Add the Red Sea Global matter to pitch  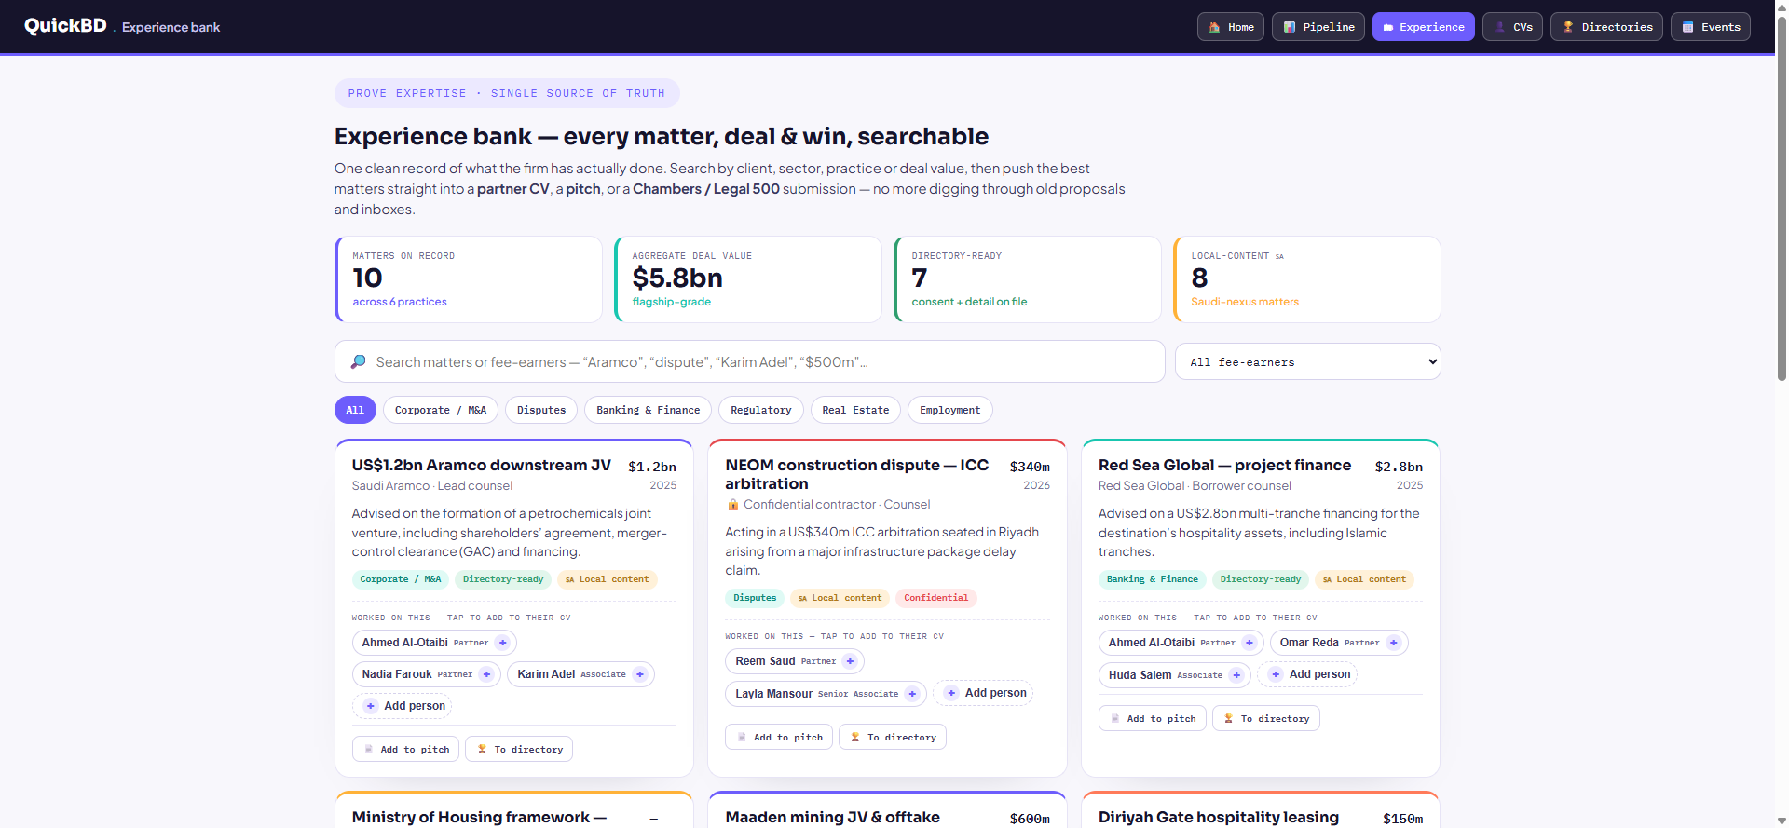pos(1153,718)
